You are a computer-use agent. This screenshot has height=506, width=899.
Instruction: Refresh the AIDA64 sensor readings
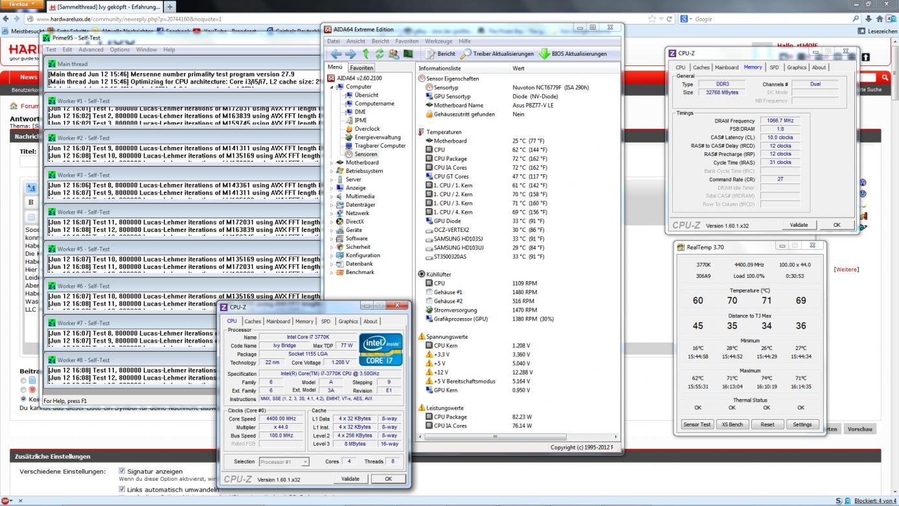(x=379, y=54)
